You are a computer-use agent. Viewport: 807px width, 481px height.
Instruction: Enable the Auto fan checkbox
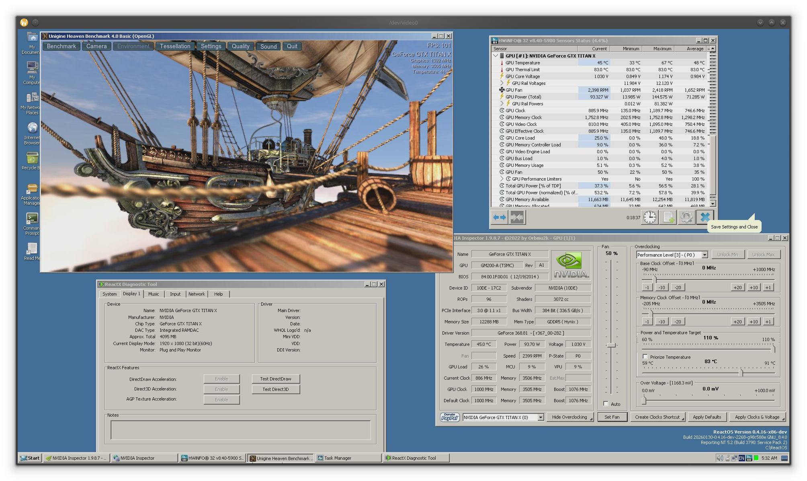[x=606, y=404]
